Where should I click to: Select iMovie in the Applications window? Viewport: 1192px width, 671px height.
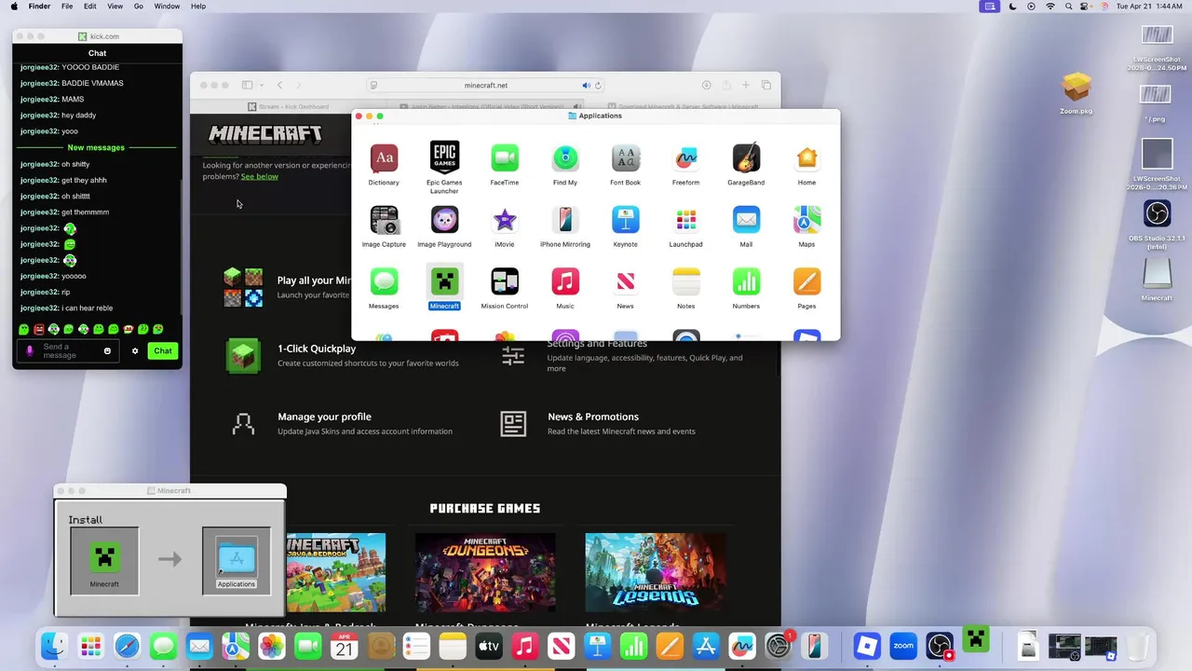point(505,220)
